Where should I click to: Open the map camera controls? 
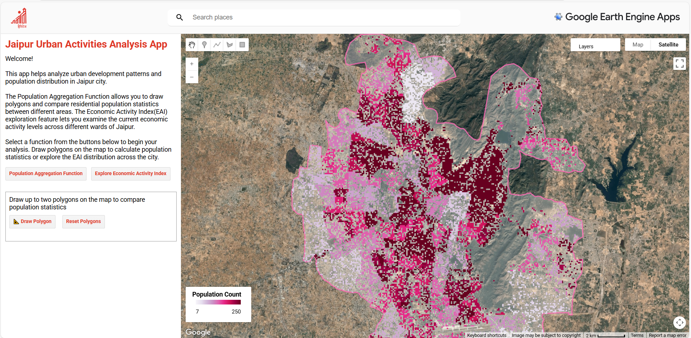point(679,322)
